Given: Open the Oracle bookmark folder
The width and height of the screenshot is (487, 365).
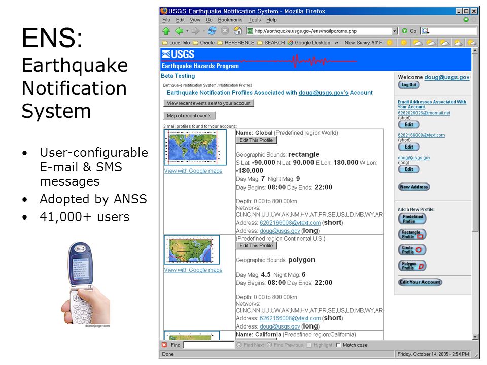Looking at the screenshot, I should point(204,43).
